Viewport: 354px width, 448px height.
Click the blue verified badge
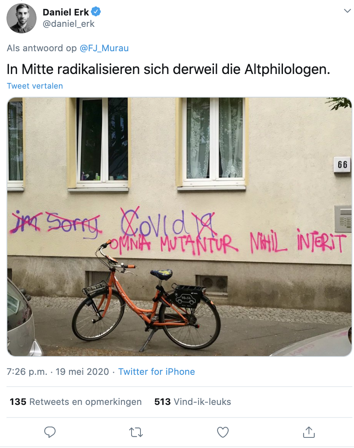pyautogui.click(x=96, y=12)
